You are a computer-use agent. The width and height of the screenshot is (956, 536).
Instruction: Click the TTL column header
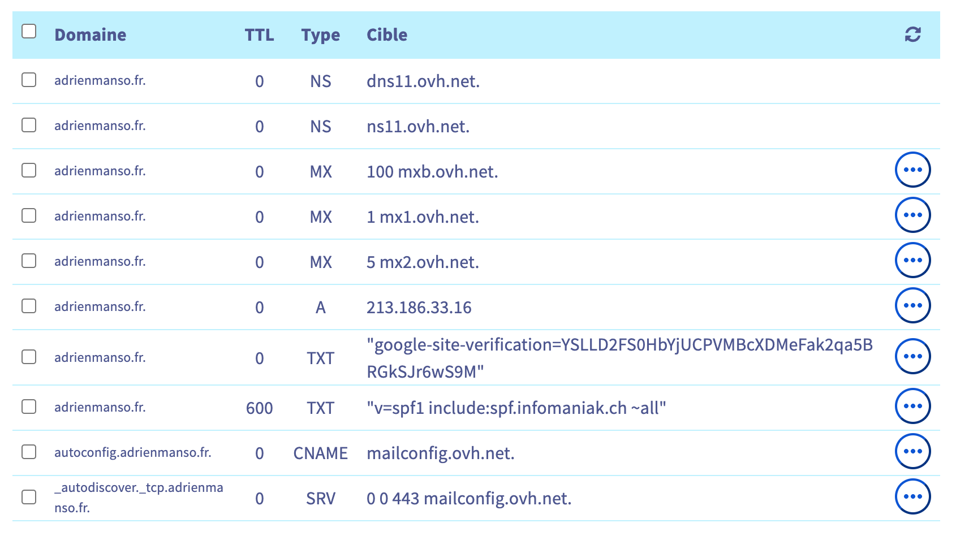pos(259,35)
